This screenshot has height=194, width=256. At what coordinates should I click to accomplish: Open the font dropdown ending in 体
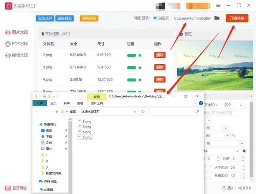tap(222, 151)
